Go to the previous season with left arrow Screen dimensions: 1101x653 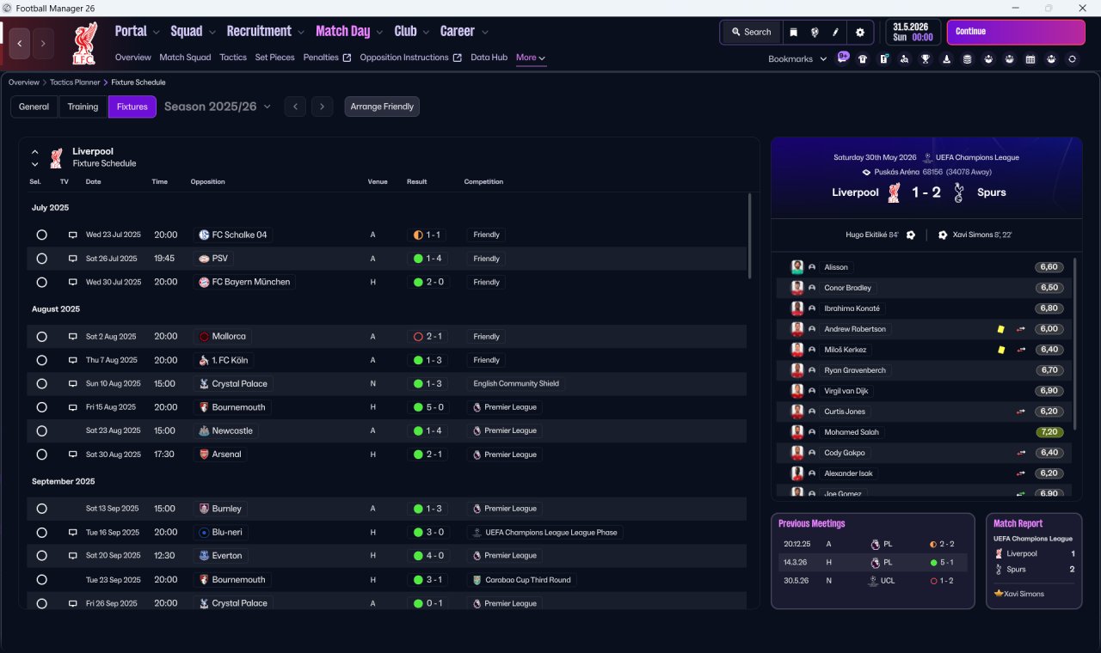(295, 107)
